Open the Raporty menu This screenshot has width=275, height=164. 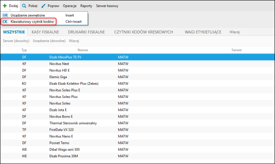click(86, 6)
